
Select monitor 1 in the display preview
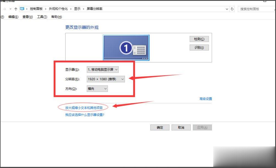coord(126,47)
